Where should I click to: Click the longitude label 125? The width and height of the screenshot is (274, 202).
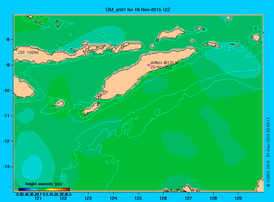click(x=138, y=198)
